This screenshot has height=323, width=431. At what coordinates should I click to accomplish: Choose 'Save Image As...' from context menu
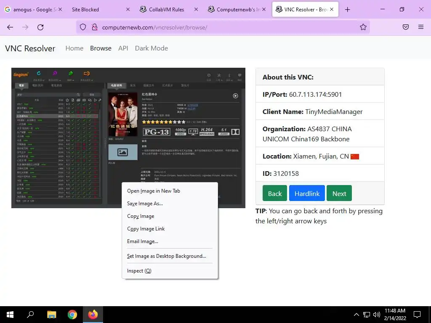point(170,204)
